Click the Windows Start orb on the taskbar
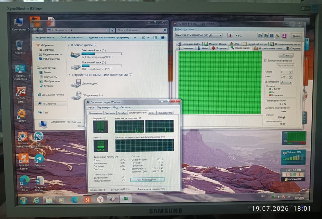This screenshot has height=219, width=322. tap(24, 200)
